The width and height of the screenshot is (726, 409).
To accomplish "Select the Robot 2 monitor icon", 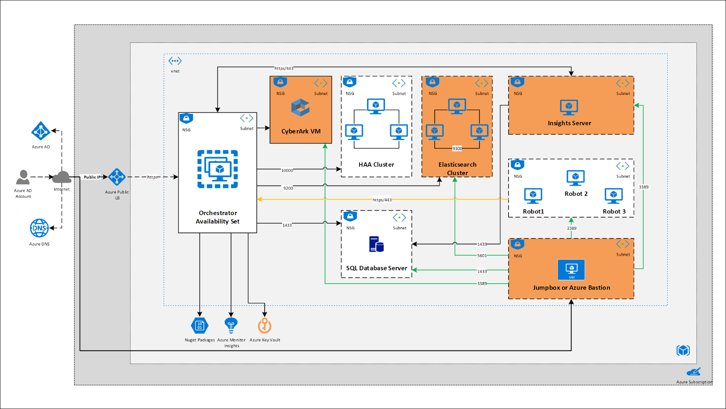I will tap(576, 178).
